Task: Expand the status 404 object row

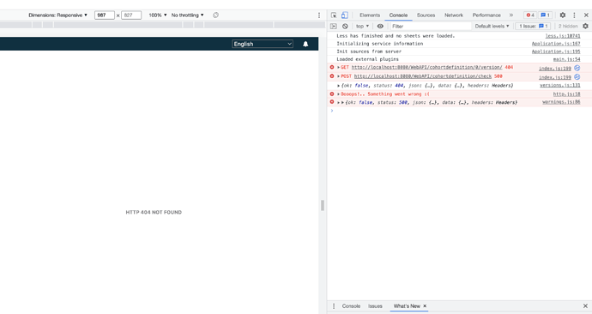Action: point(338,86)
